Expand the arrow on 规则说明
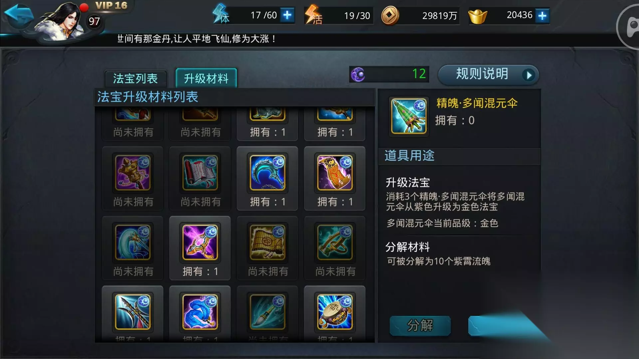The image size is (639, 359). pos(529,75)
